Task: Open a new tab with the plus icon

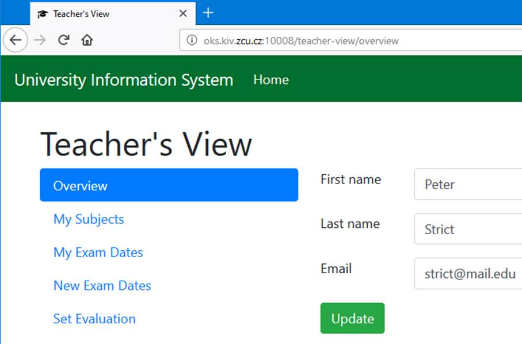Action: [208, 13]
